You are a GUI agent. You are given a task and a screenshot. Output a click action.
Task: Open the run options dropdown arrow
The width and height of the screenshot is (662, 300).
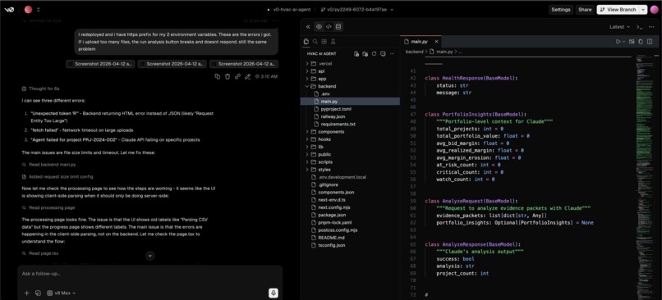click(x=623, y=42)
